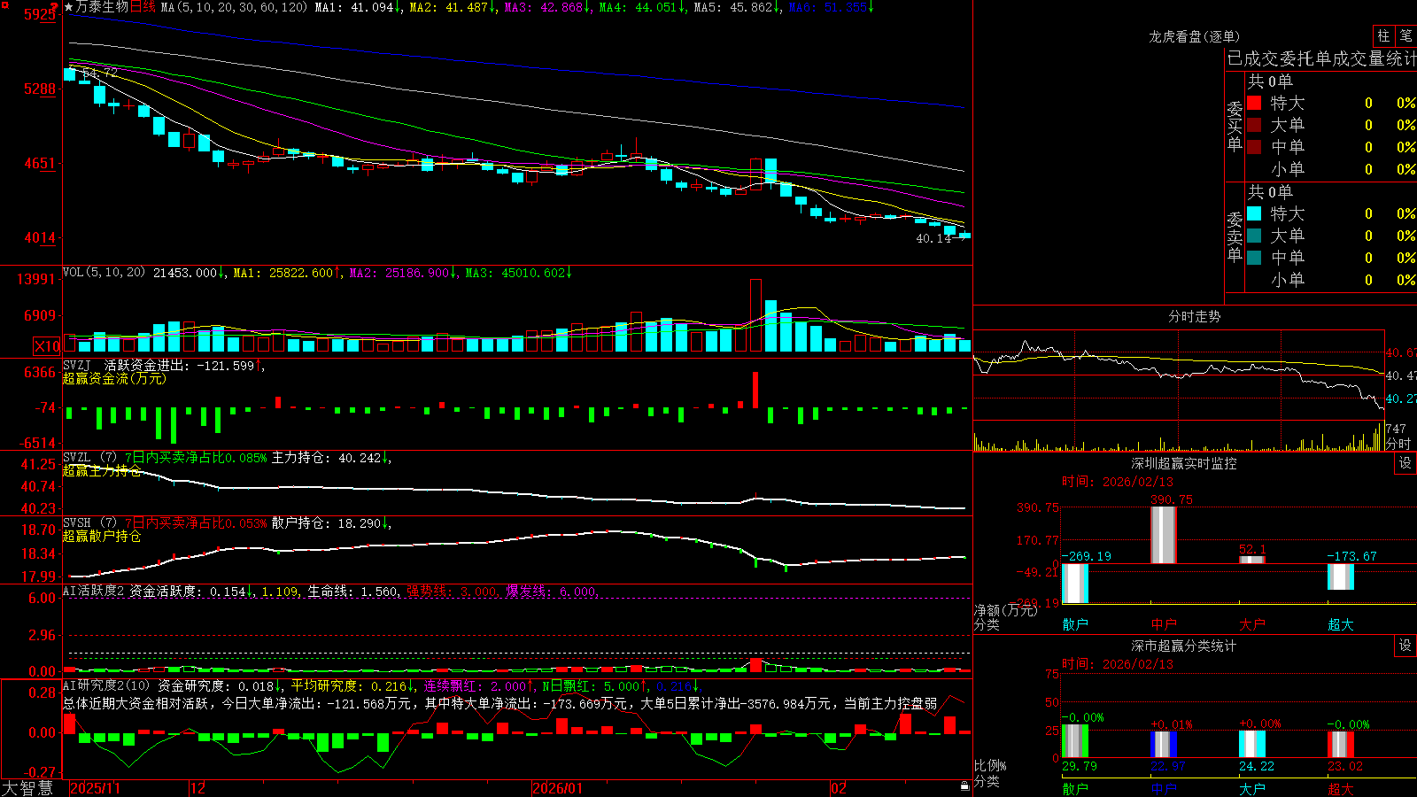Click the 54.72 high price label
The height and width of the screenshot is (797, 1417).
pos(99,73)
